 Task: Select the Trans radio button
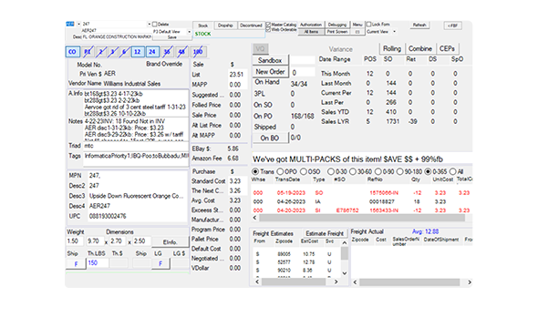(x=255, y=171)
